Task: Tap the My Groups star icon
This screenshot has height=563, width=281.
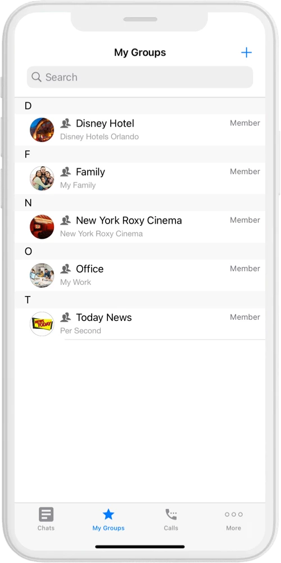Action: [x=108, y=514]
